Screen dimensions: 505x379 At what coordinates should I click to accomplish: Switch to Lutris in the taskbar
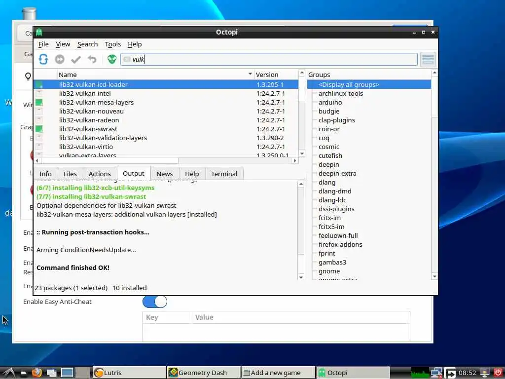pos(129,373)
